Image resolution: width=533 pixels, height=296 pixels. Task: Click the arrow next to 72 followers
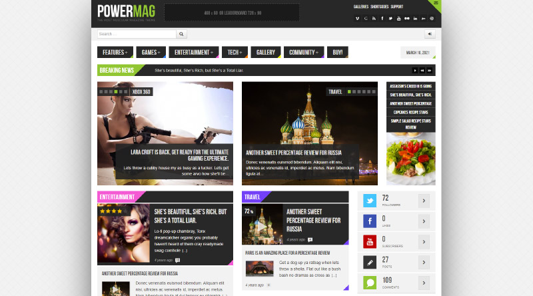click(424, 201)
